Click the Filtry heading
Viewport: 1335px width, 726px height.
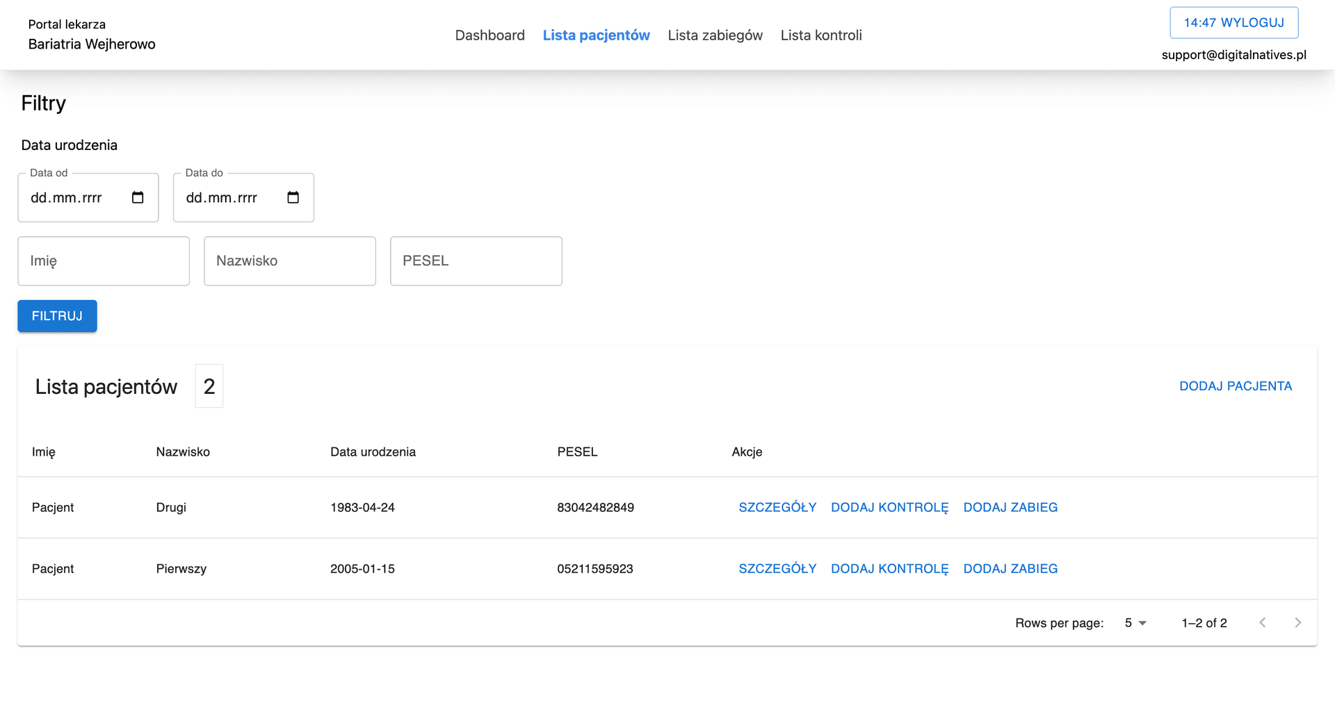43,104
